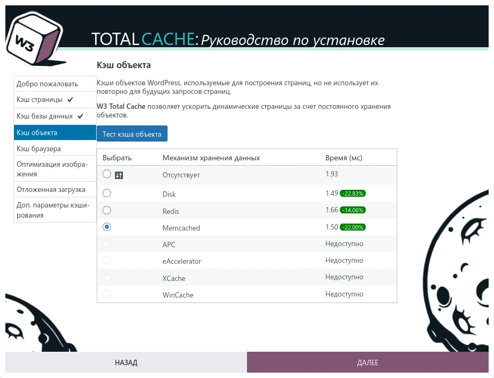The height and width of the screenshot is (378, 494).
Task: Keep Memcached selected as storage engine
Action: click(106, 226)
